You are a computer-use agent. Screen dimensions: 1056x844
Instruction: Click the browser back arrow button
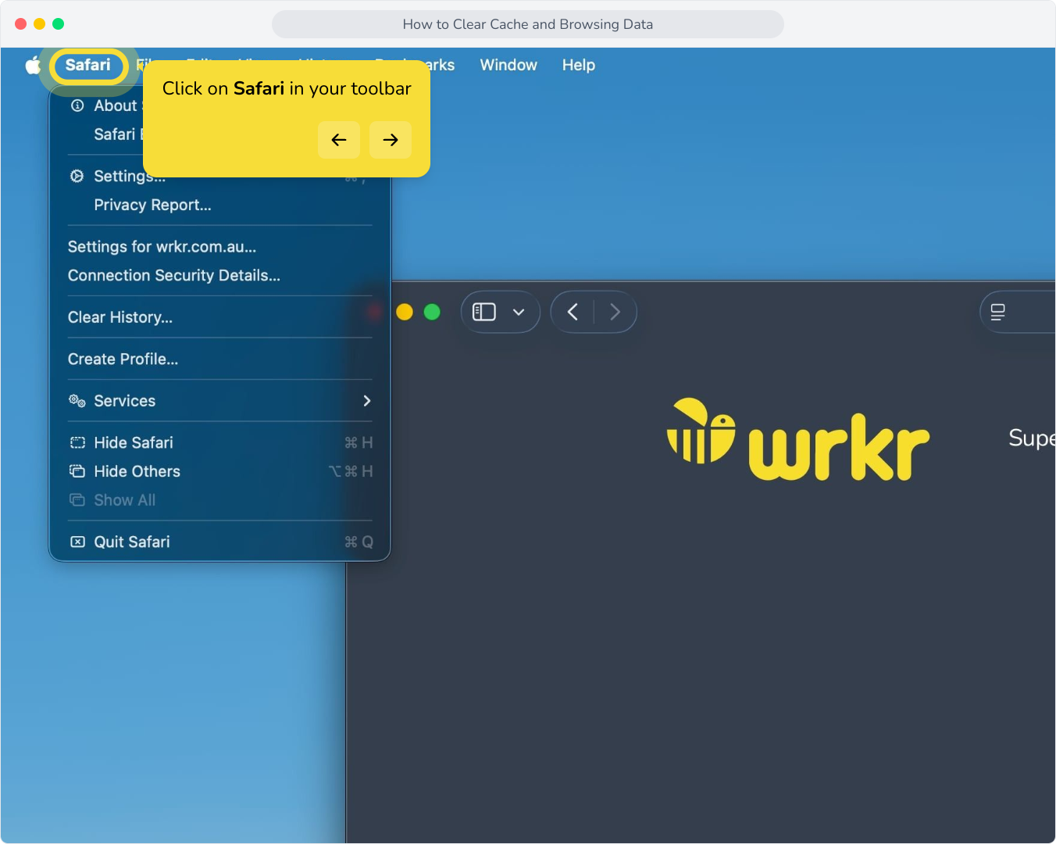[573, 312]
